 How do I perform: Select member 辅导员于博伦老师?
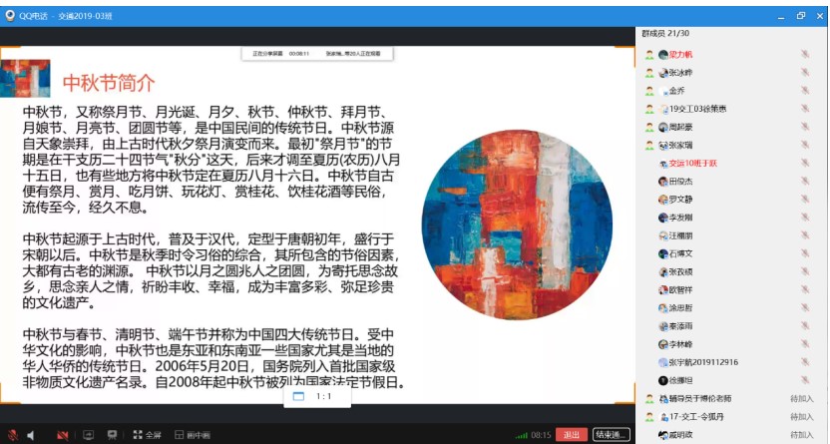(x=700, y=398)
